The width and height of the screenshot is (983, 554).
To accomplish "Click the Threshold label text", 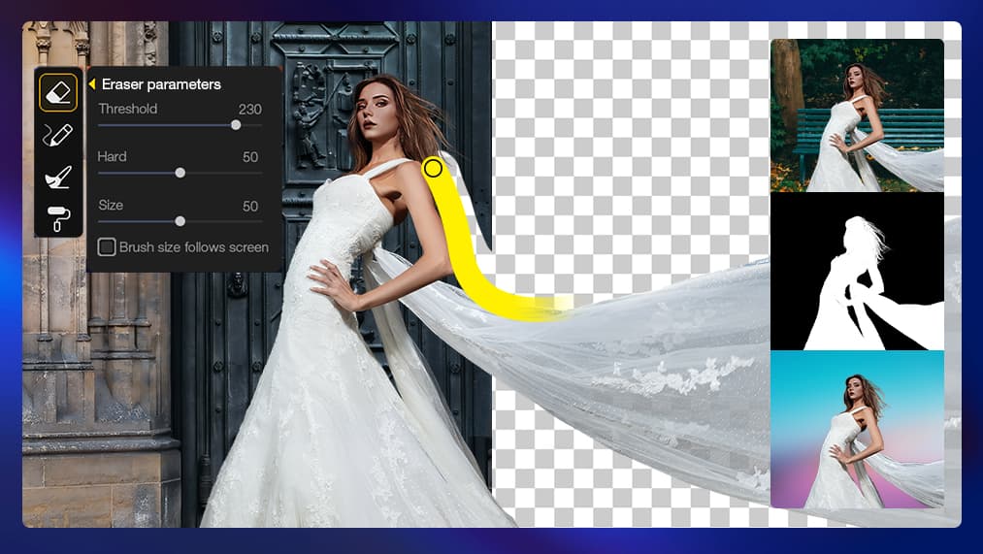I will click(127, 110).
